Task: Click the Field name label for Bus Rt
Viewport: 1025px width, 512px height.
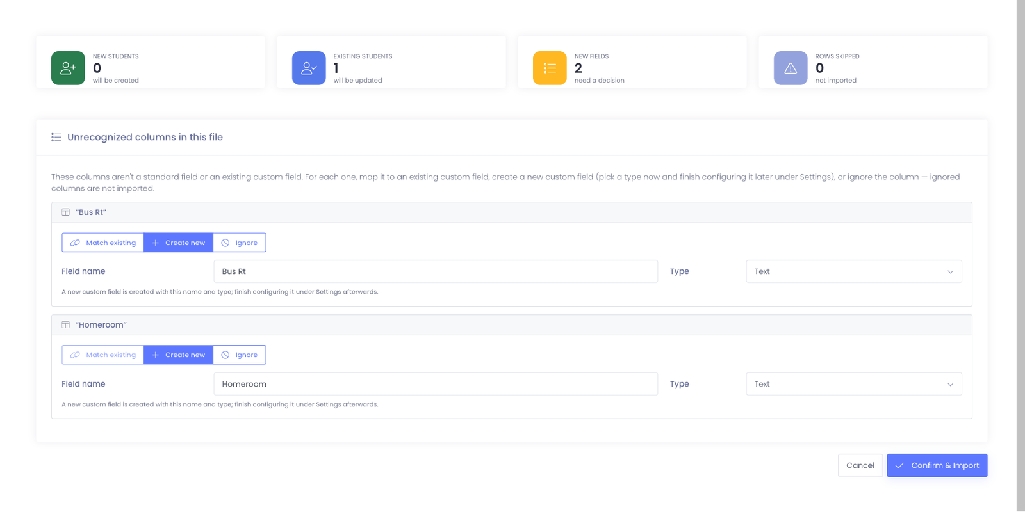Action: (83, 271)
